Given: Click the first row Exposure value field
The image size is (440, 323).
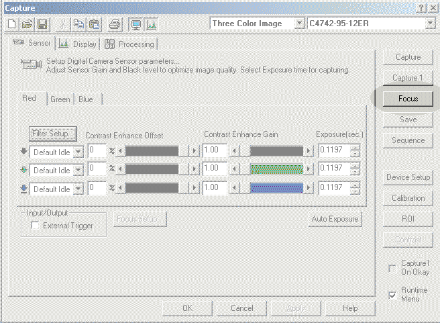Looking at the screenshot, I should tap(333, 150).
